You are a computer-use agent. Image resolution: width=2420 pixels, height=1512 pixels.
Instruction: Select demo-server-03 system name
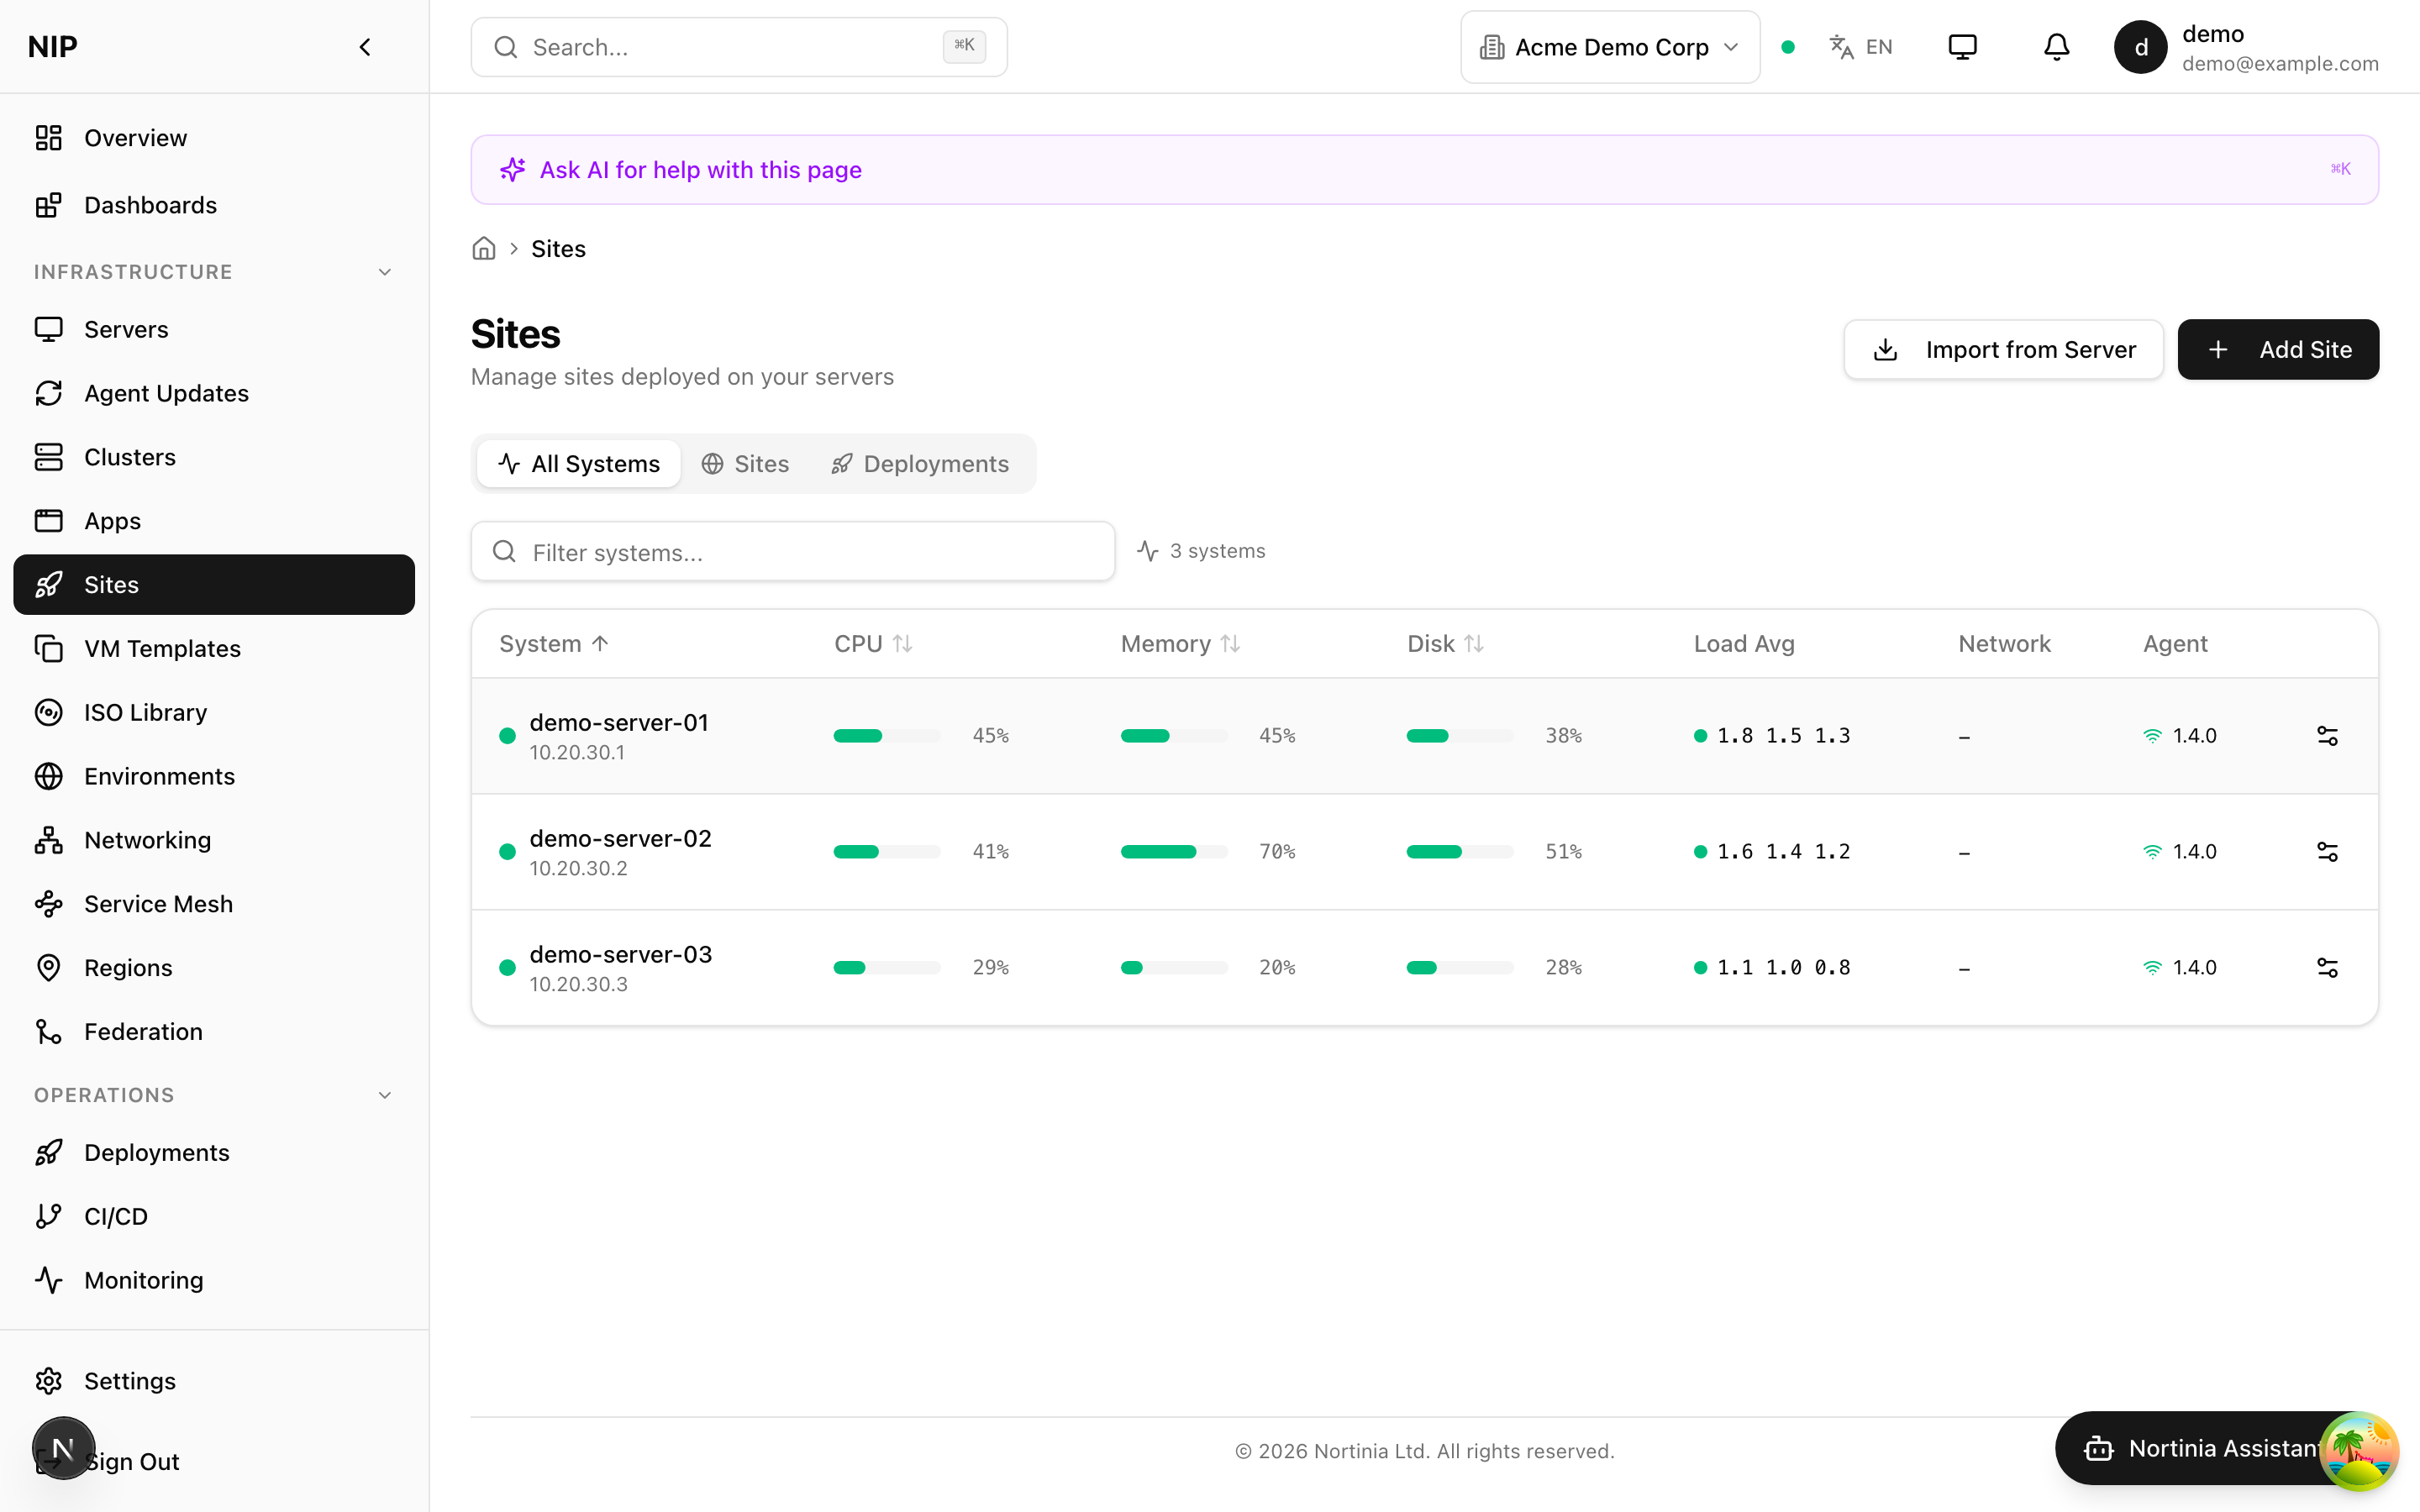pos(621,954)
